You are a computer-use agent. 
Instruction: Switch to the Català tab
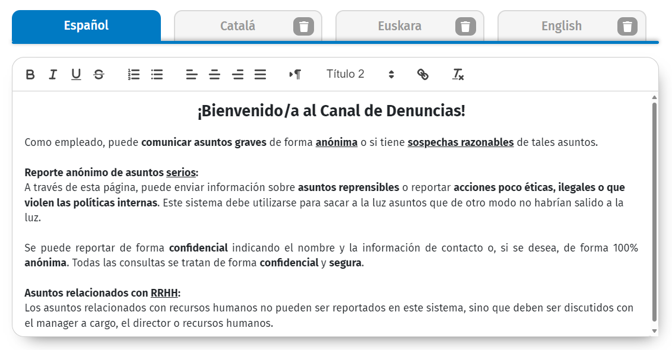pos(237,26)
